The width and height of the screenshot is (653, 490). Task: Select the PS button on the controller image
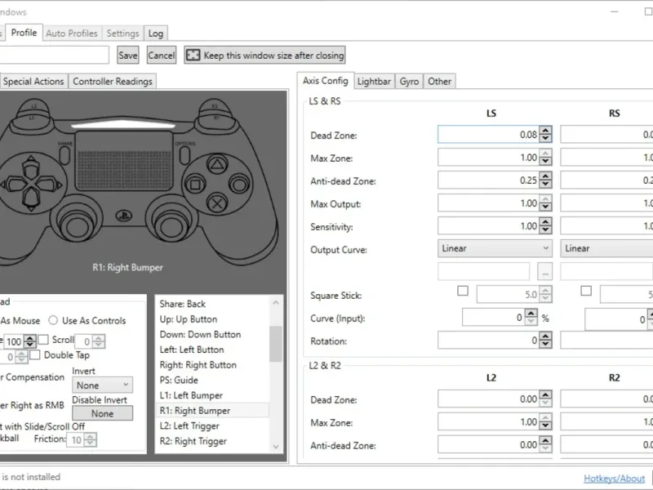pyautogui.click(x=124, y=216)
